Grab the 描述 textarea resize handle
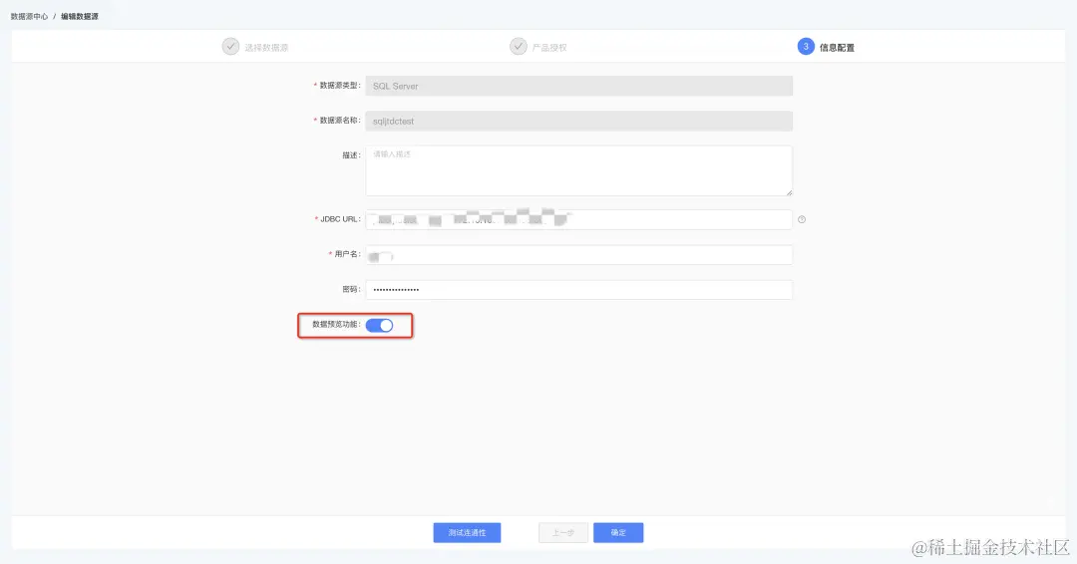This screenshot has width=1077, height=564. pyautogui.click(x=789, y=192)
